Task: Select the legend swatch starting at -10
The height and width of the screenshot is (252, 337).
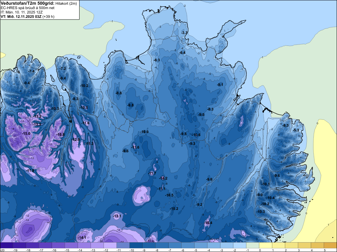Action: 136,245
